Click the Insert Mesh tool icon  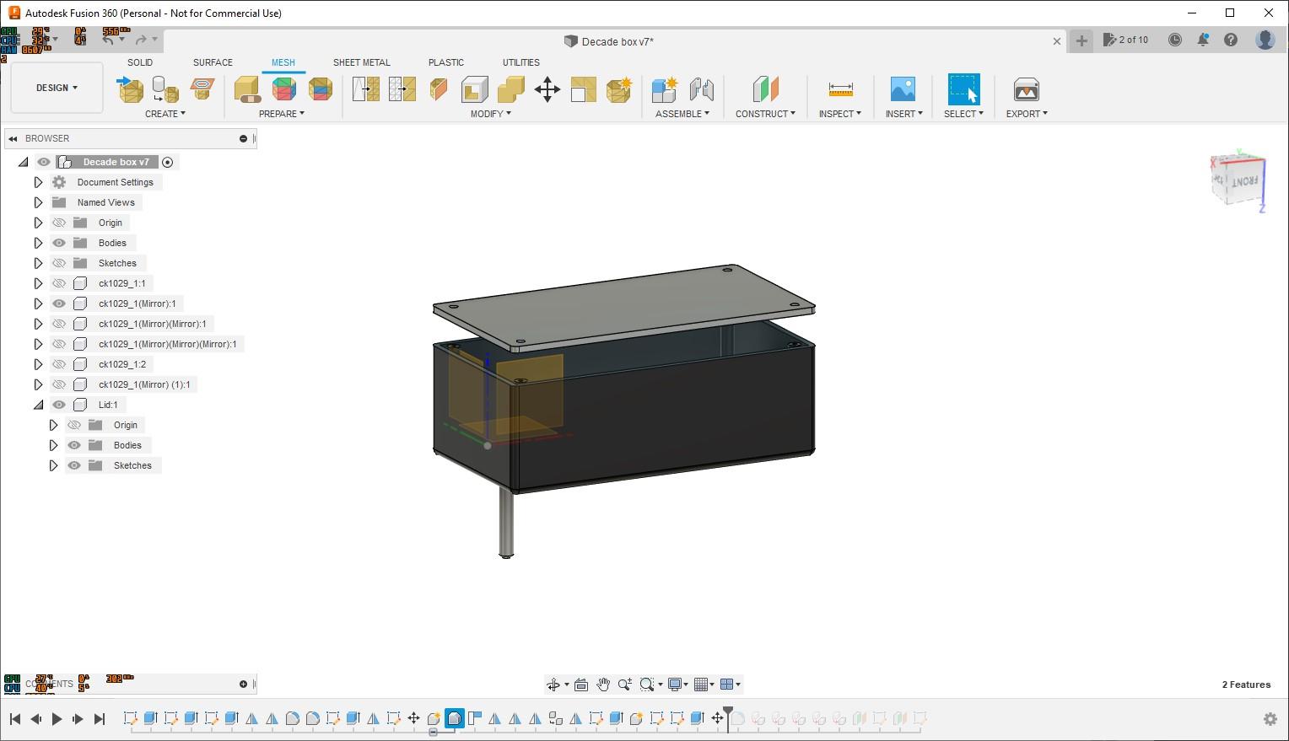point(130,89)
